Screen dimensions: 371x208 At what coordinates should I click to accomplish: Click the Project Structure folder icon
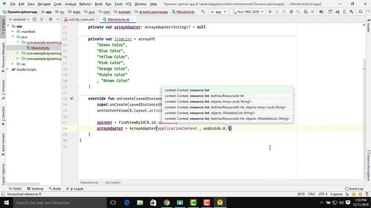(x=321, y=12)
